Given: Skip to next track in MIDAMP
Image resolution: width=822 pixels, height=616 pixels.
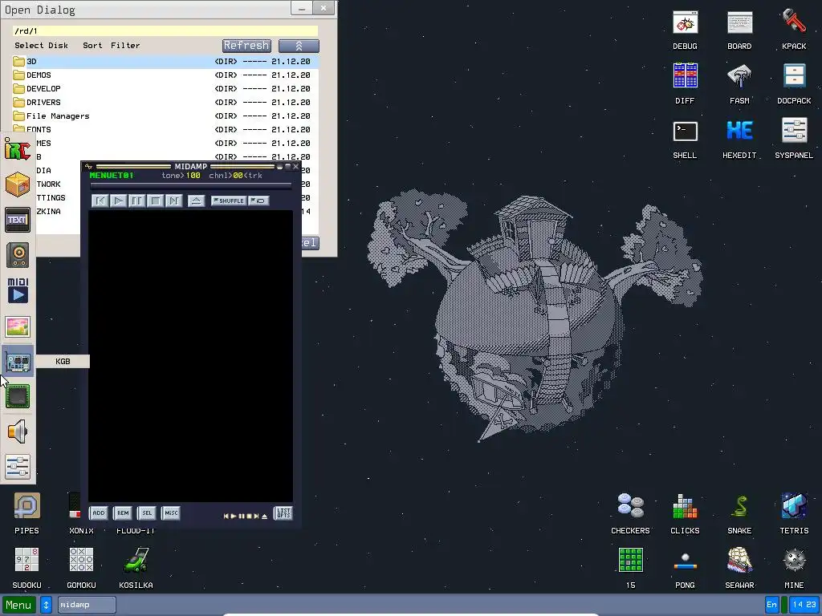Looking at the screenshot, I should 173,201.
